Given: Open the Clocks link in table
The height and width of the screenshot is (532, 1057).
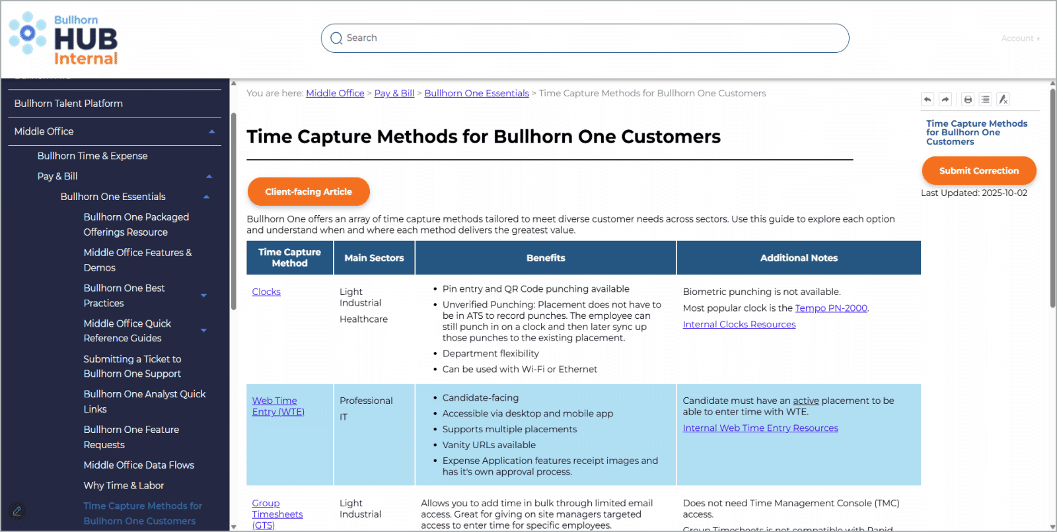Looking at the screenshot, I should point(266,292).
